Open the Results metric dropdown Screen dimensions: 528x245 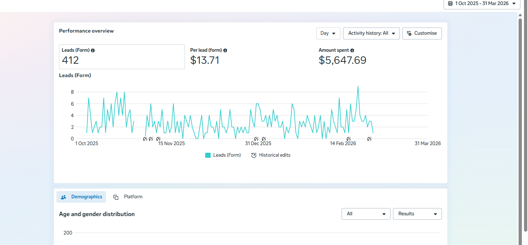(417, 214)
